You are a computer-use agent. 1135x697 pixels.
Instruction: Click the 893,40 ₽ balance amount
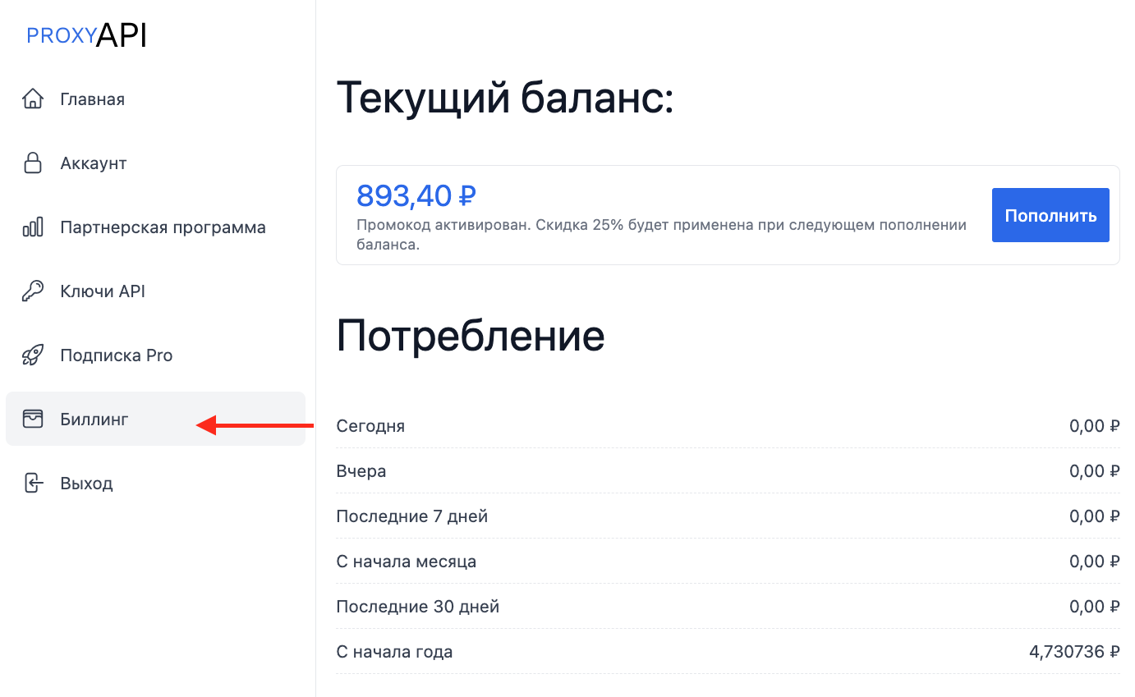[x=416, y=196]
